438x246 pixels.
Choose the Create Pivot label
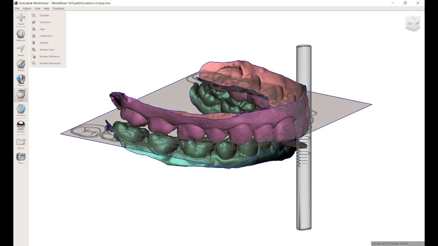pos(46,36)
